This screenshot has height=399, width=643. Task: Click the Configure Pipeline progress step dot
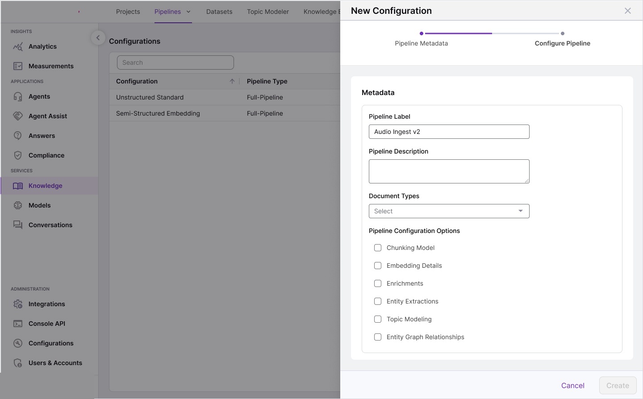click(x=563, y=33)
